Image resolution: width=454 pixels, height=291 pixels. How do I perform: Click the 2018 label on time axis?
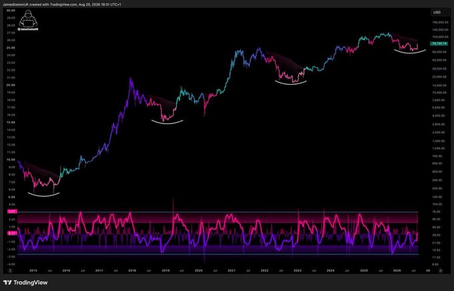click(132, 270)
